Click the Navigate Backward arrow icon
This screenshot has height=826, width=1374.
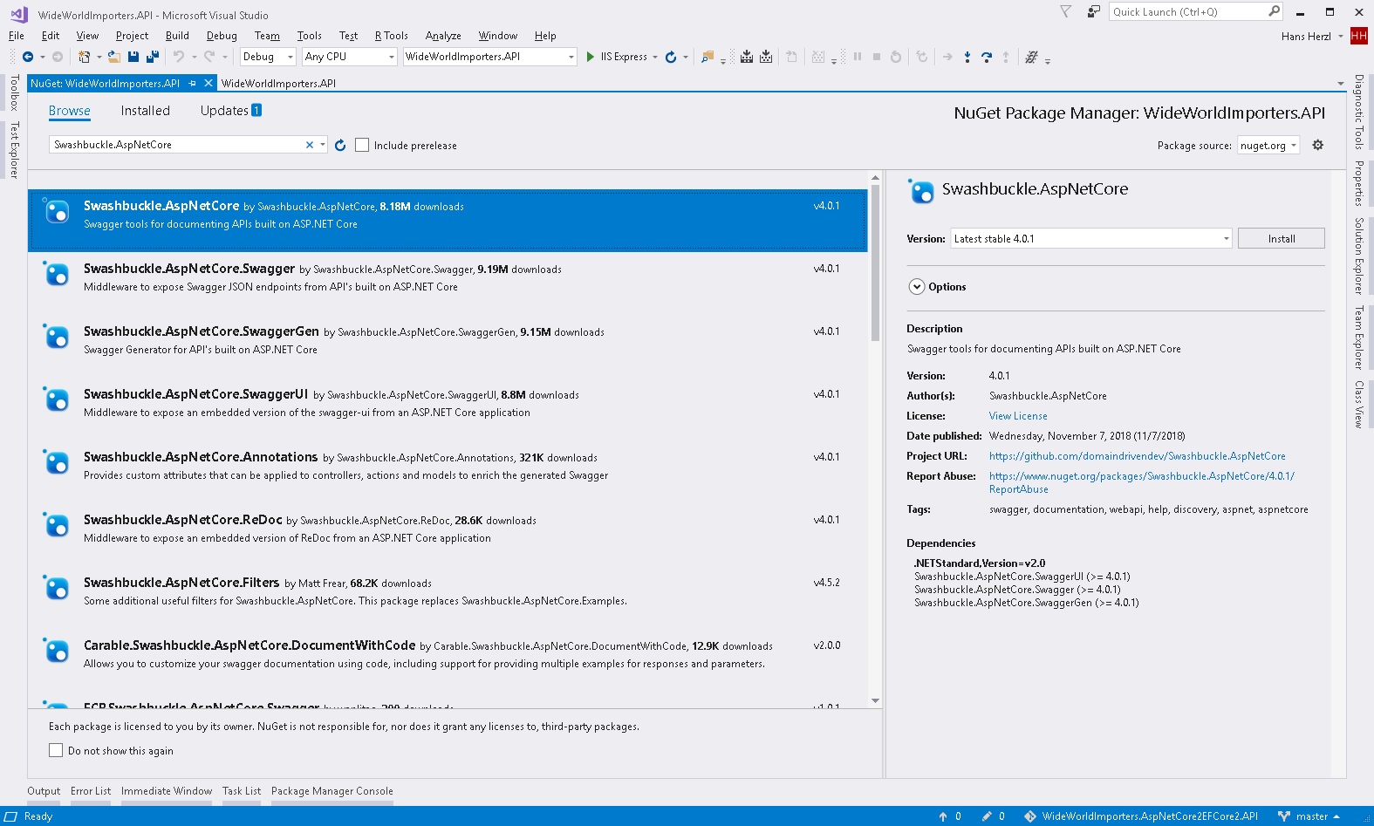[x=28, y=57]
